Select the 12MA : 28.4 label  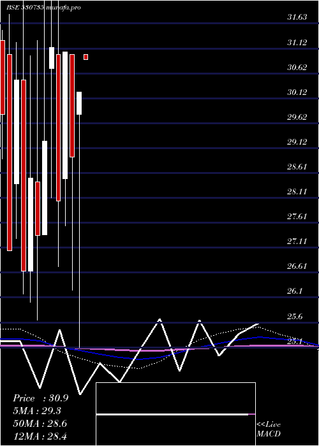click(40, 436)
